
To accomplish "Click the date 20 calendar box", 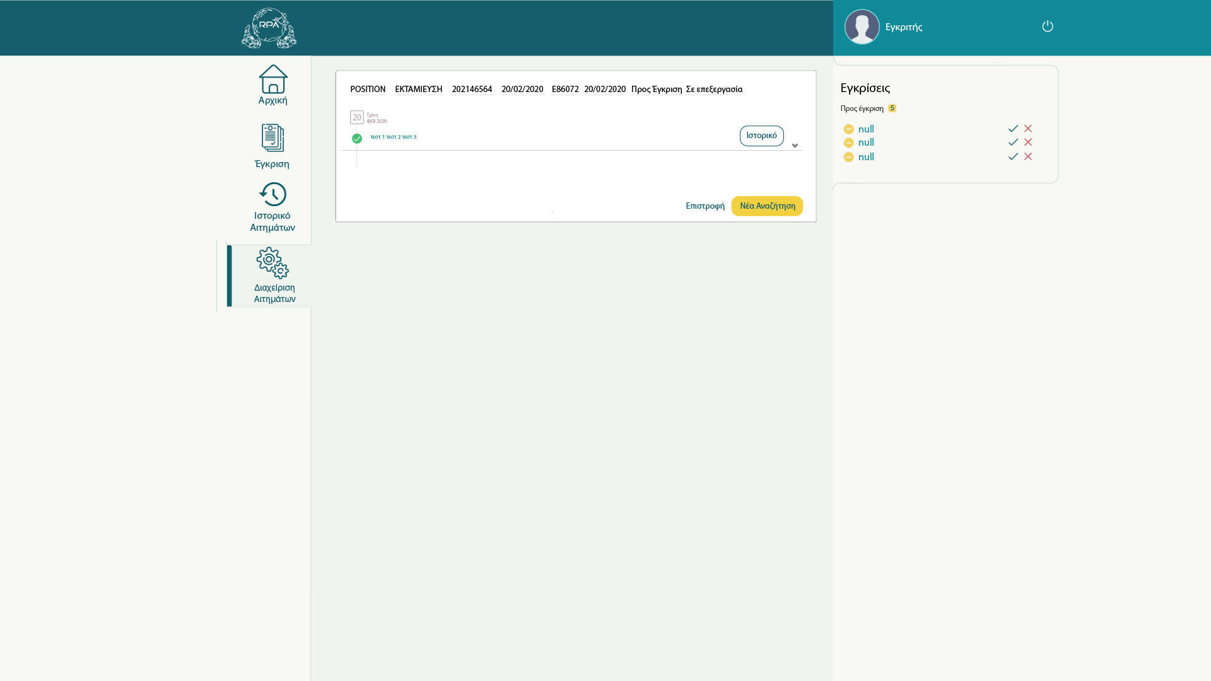I will pyautogui.click(x=357, y=118).
